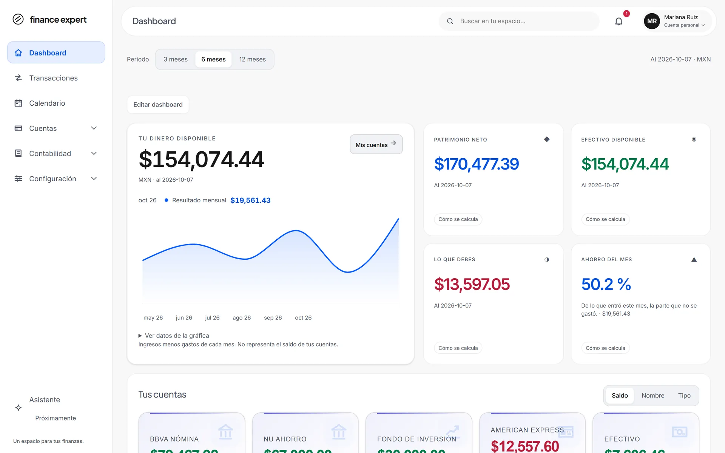This screenshot has height=453, width=725.
Task: Click the Contabilidad ledger icon
Action: pyautogui.click(x=19, y=153)
